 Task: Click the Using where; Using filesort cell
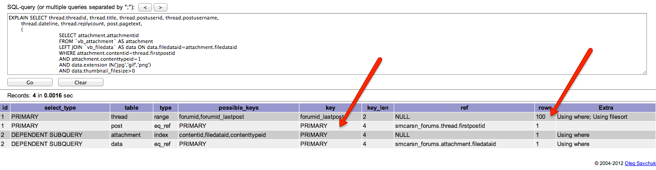point(606,117)
